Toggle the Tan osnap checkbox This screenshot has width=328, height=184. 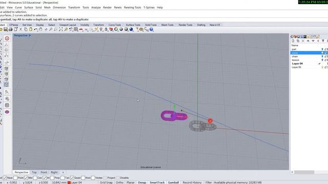pyautogui.click(x=63, y=178)
